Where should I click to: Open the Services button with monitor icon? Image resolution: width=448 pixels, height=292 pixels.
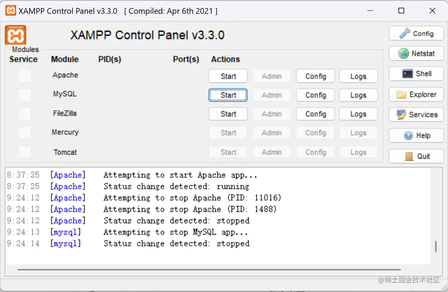coord(416,114)
